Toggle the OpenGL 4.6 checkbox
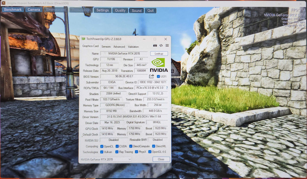This screenshot has height=179, width=307. [x=150, y=152]
